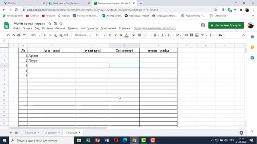The image size is (257, 144).
Task: Print the spreadsheet
Action: coord(19,35)
